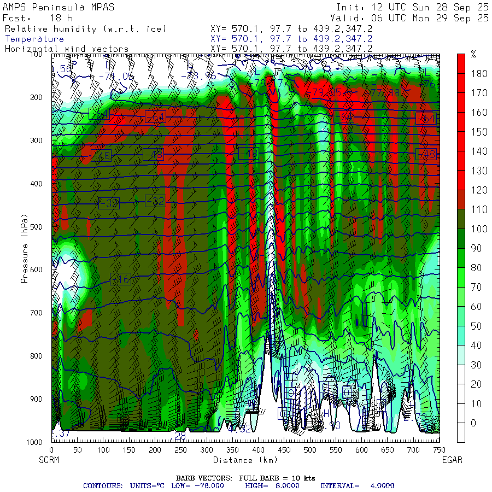Click the "750" tick on the distance axis
This screenshot has width=492, height=492.
click(439, 450)
